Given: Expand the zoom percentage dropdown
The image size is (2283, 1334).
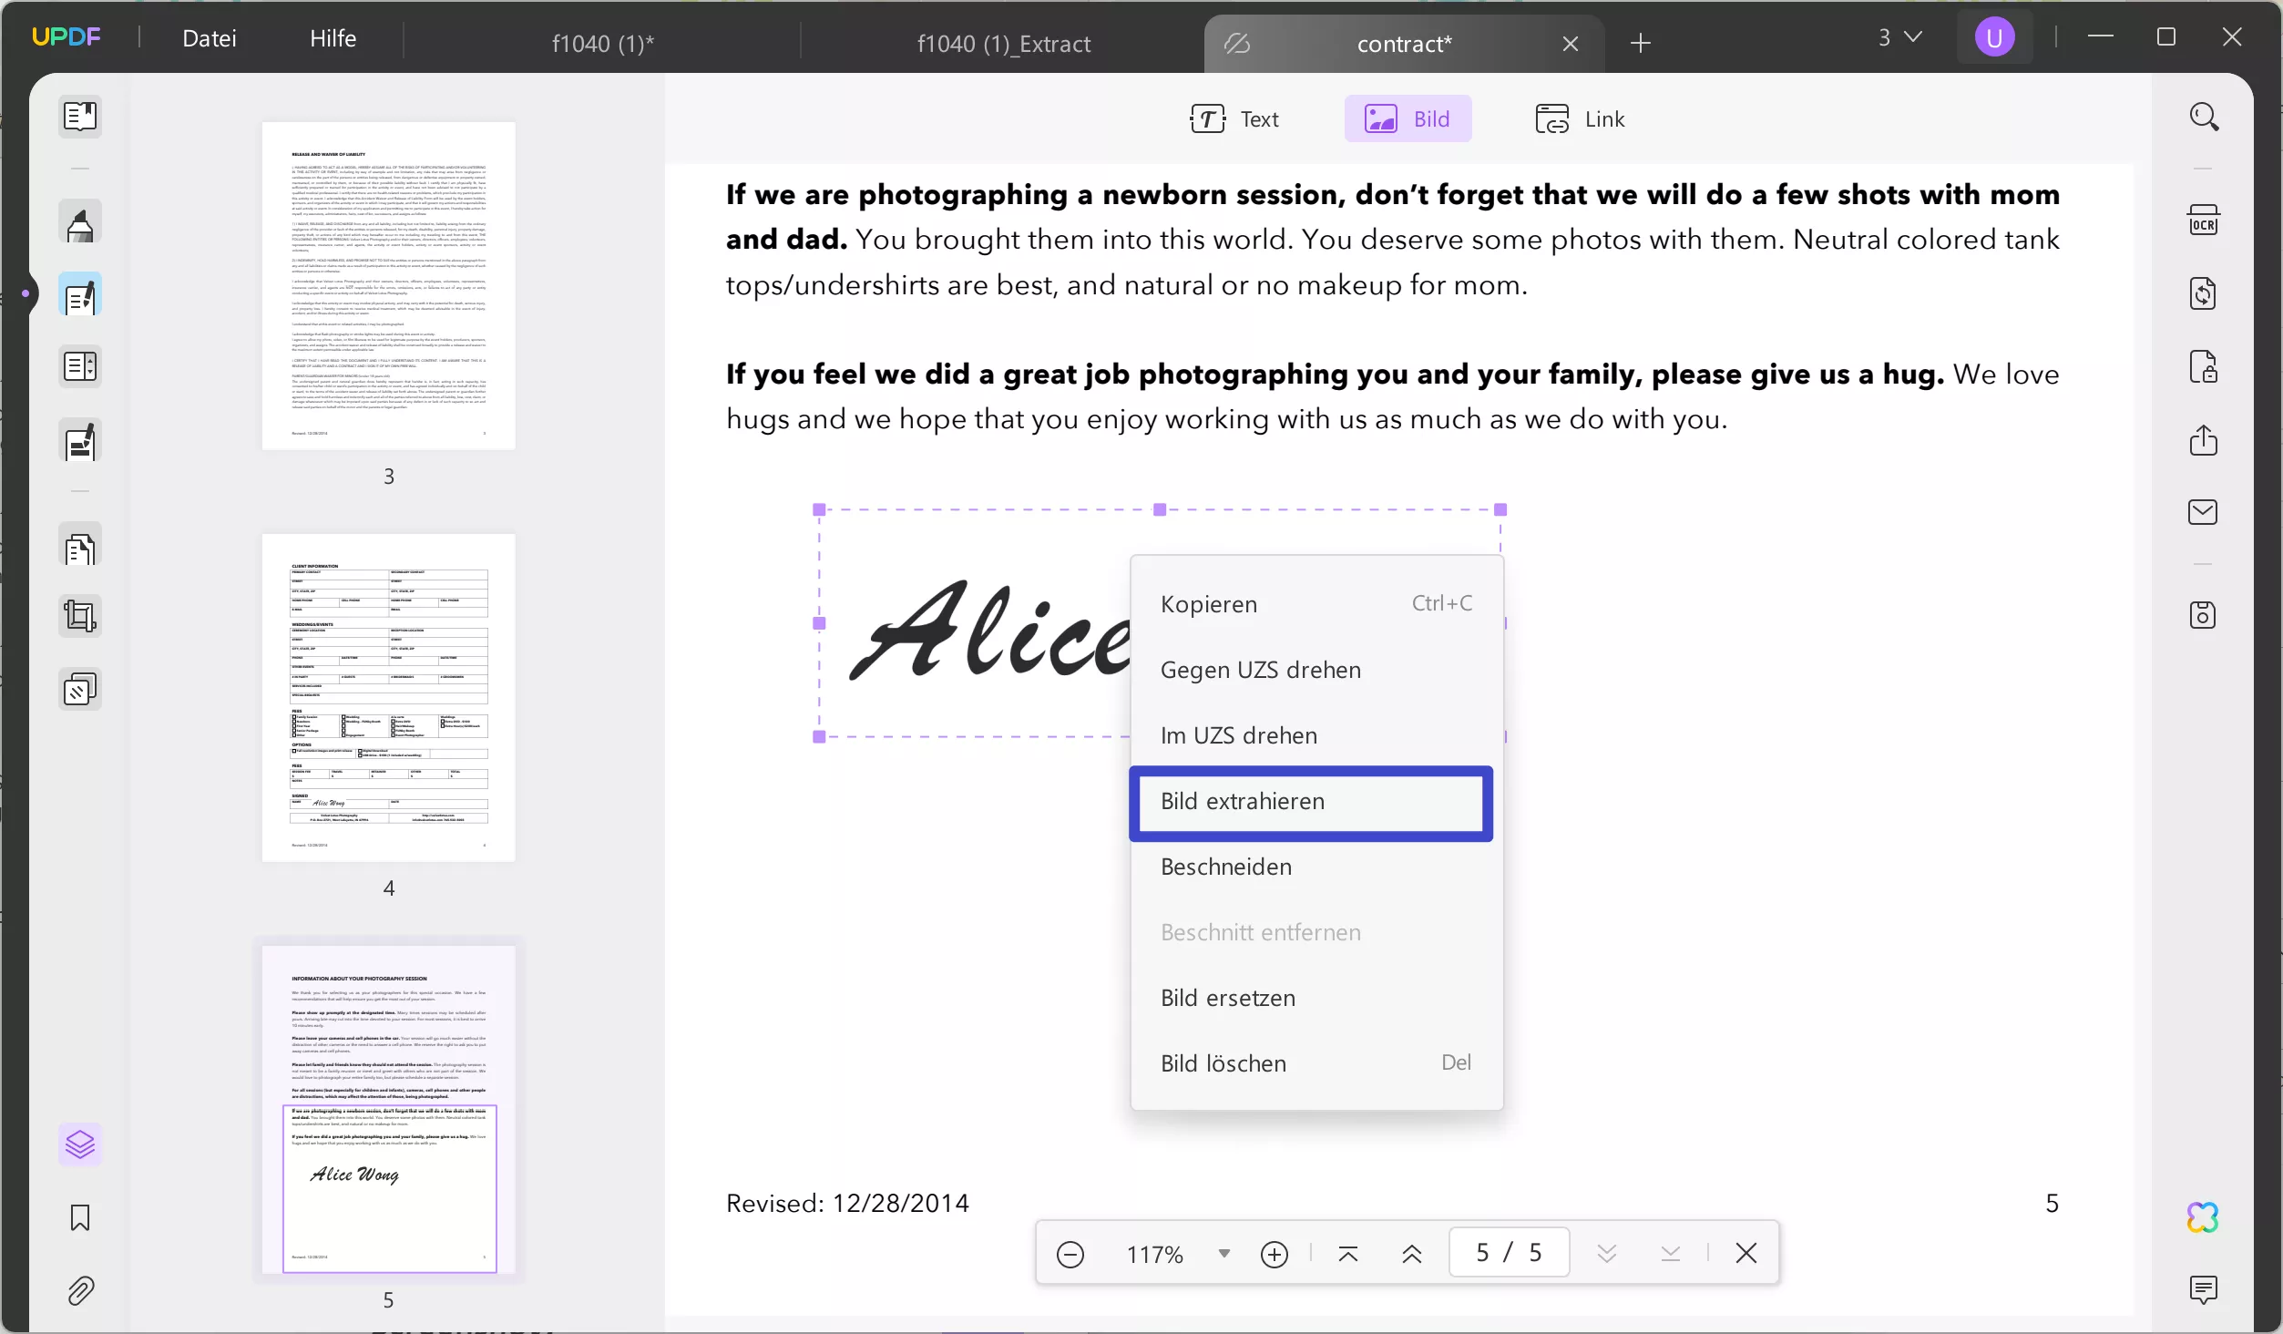Looking at the screenshot, I should tap(1223, 1254).
